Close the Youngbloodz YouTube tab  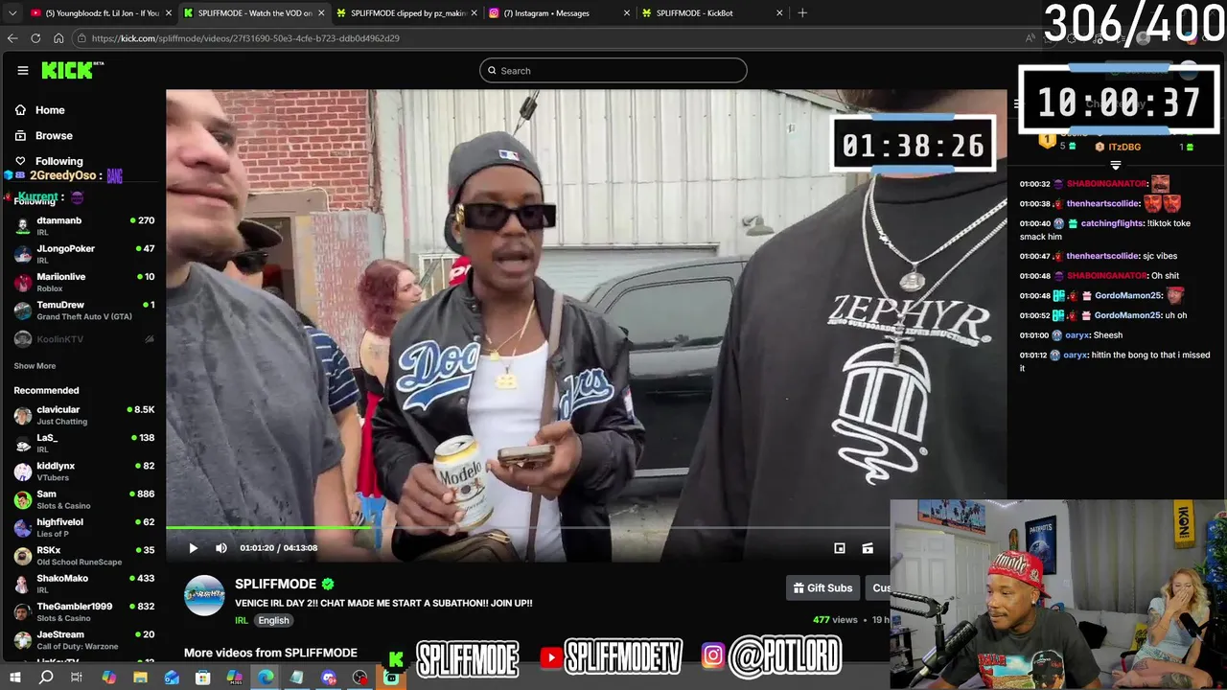(169, 13)
